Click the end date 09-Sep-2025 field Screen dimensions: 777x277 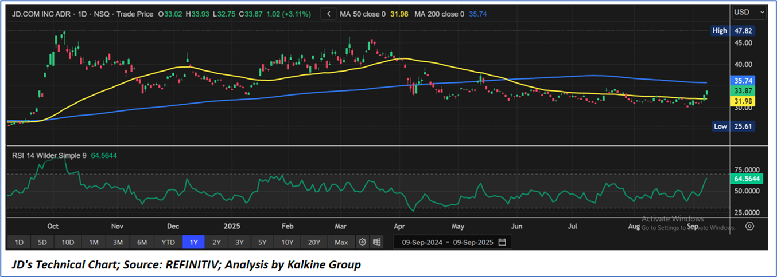pyautogui.click(x=472, y=242)
